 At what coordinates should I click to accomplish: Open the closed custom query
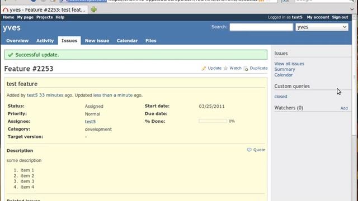[x=281, y=97]
